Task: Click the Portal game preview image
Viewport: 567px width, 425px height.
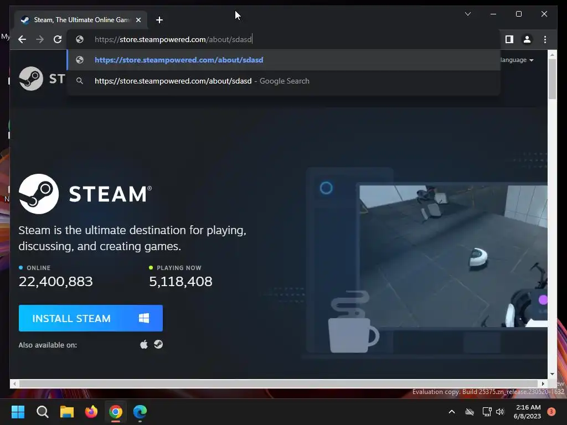Action: click(453, 256)
